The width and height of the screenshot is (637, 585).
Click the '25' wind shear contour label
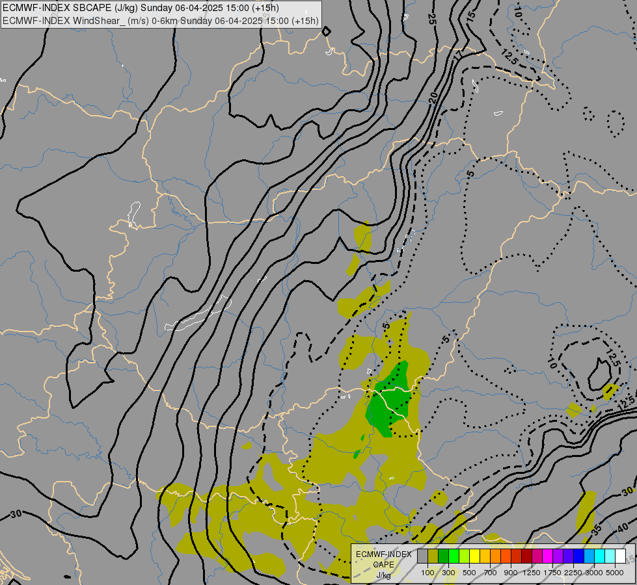tap(431, 18)
